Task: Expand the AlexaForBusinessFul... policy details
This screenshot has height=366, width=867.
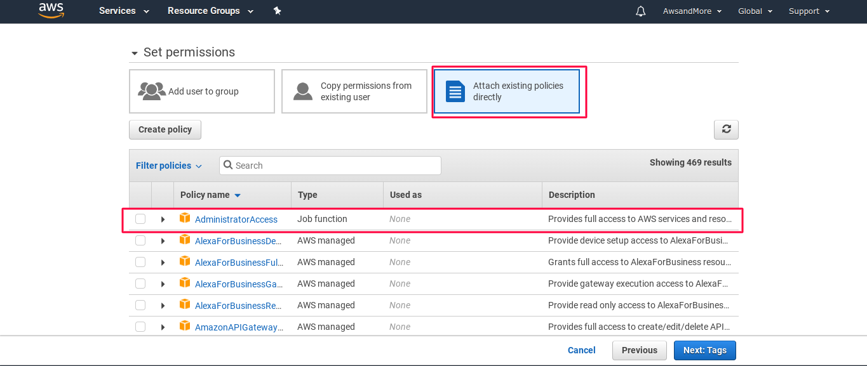Action: (x=163, y=263)
